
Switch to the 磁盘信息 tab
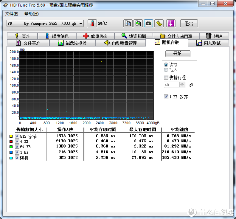tap(57, 36)
